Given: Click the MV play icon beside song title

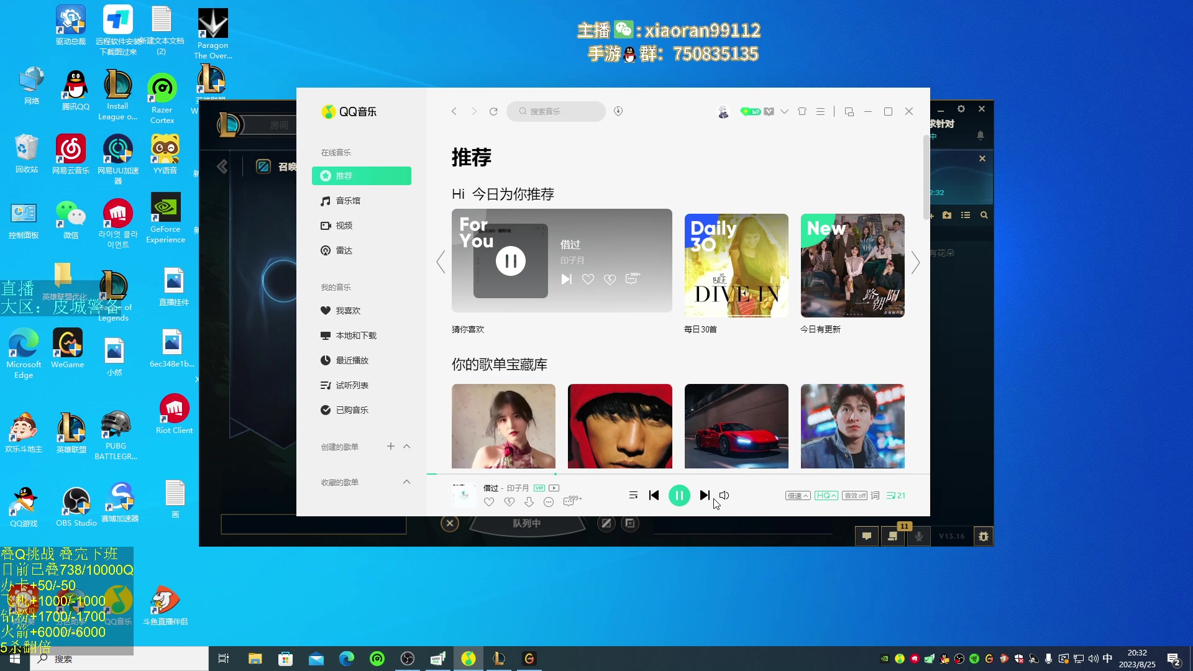Looking at the screenshot, I should pos(554,488).
